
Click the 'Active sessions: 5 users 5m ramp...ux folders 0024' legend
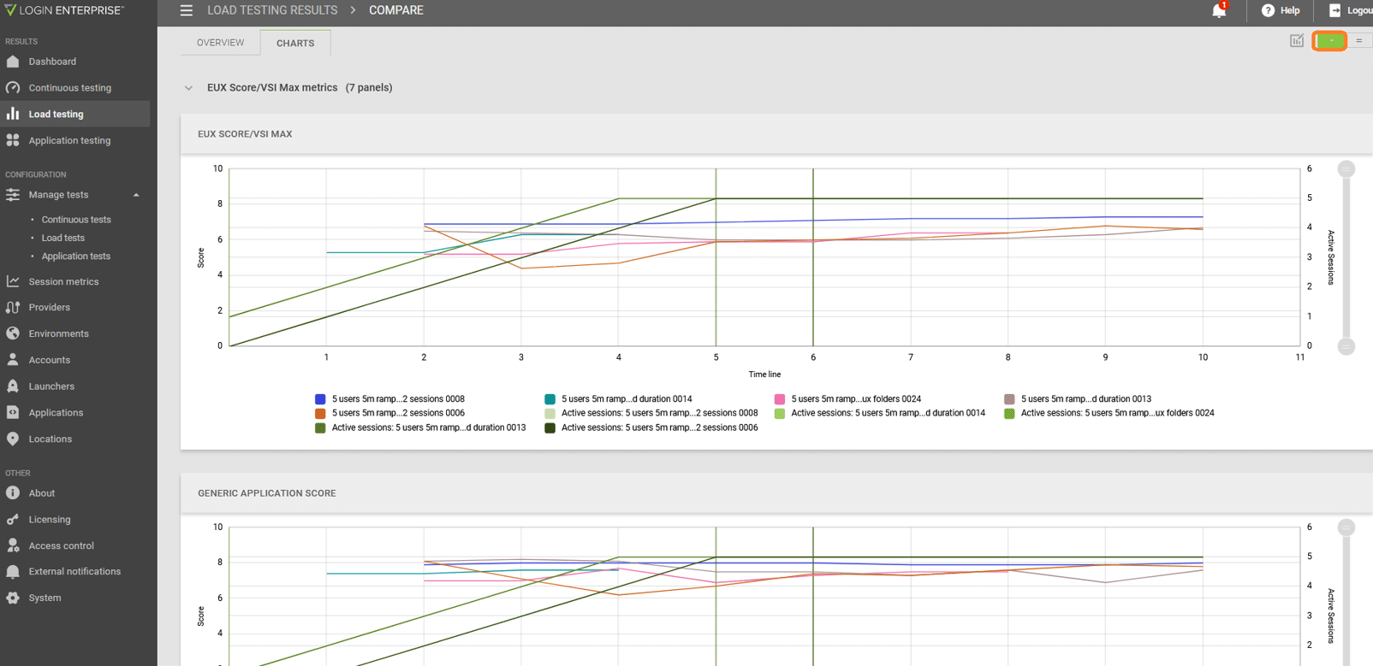tap(1109, 413)
